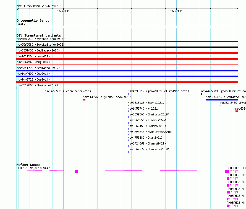Image resolution: width=246 pixels, height=209 pixels.
Task: Click nsv6340817 Sedlazeck variant label
Action: click(x=226, y=97)
